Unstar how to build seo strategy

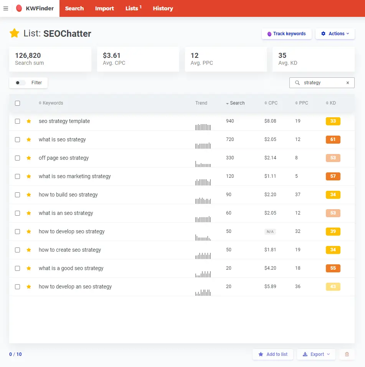point(29,195)
